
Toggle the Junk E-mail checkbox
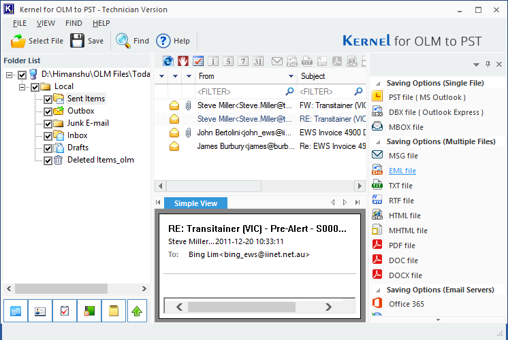point(48,124)
